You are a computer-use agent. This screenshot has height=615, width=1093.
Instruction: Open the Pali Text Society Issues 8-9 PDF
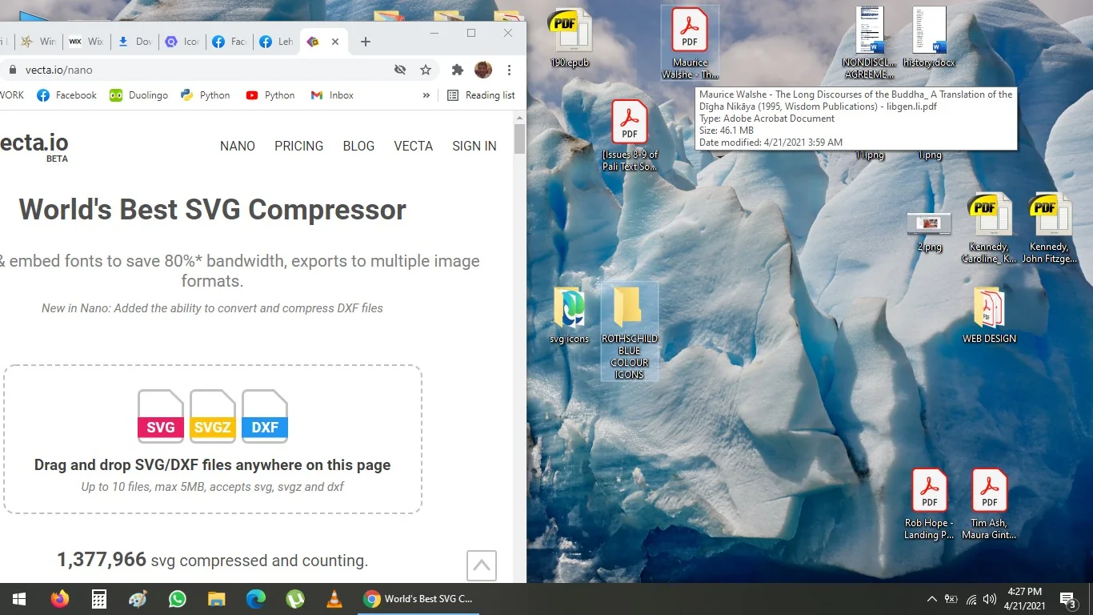pos(630,136)
